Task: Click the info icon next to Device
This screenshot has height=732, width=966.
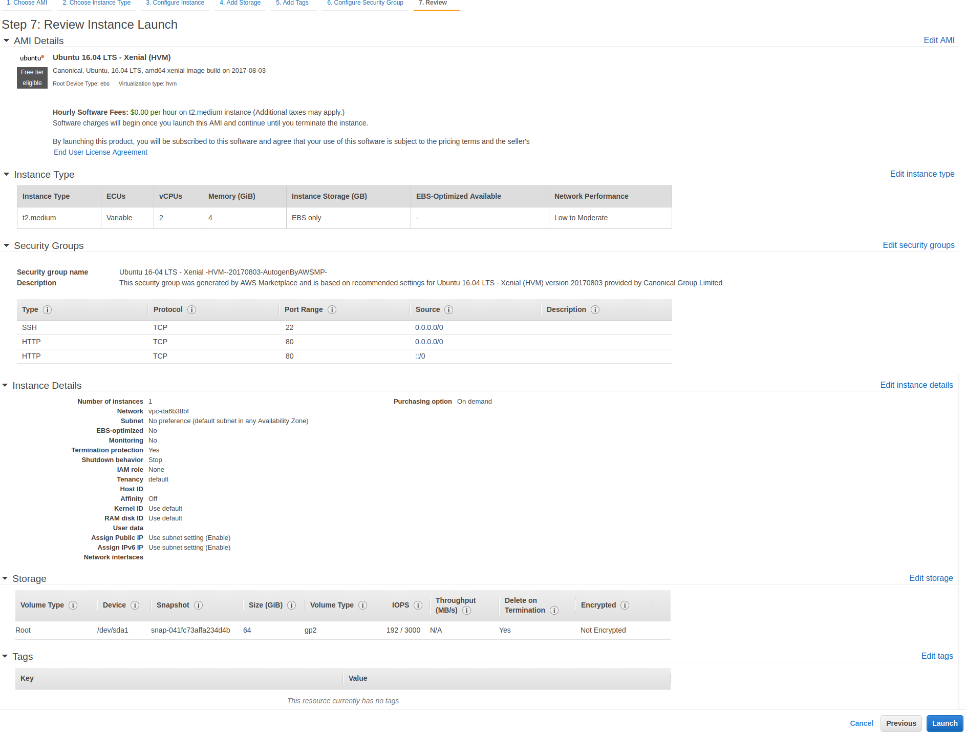Action: (x=135, y=605)
